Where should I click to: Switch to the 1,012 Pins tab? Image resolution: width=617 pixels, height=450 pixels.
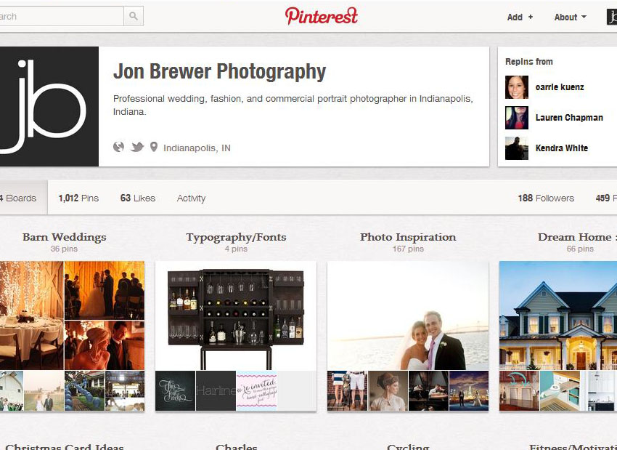pos(78,198)
